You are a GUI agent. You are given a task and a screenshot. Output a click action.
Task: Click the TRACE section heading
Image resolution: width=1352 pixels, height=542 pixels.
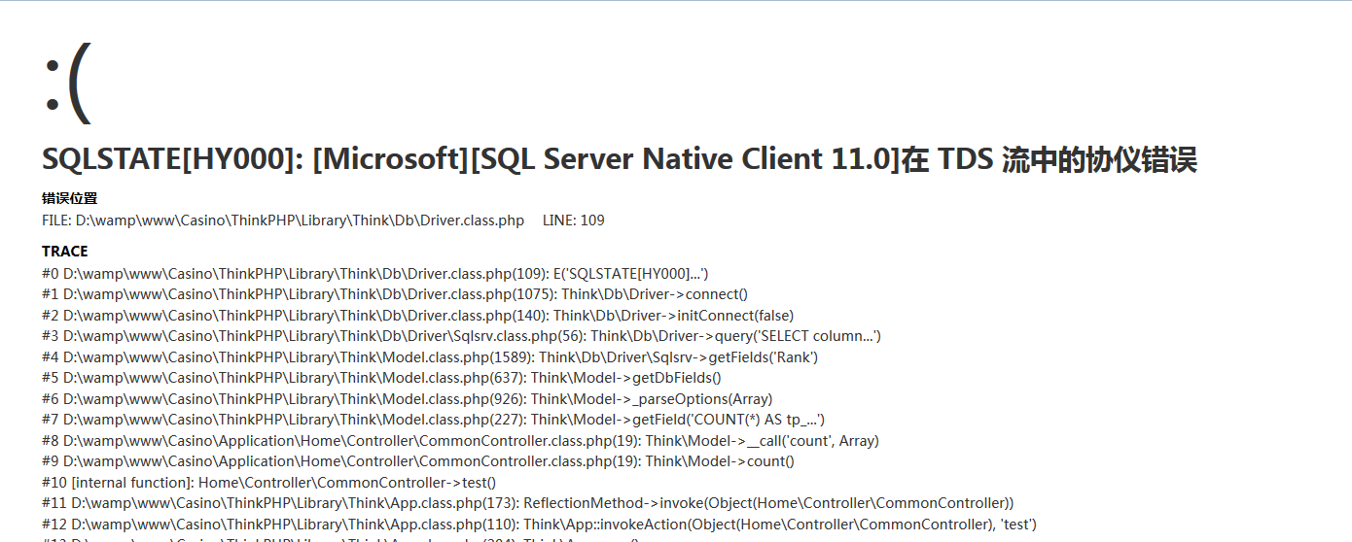(65, 252)
